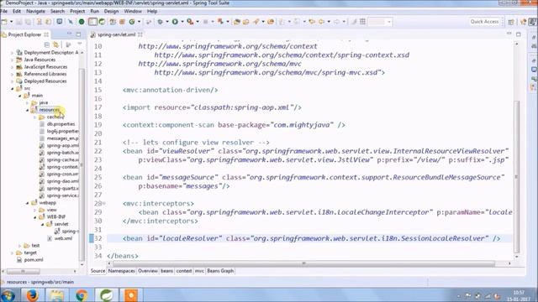The height and width of the screenshot is (302, 538).
Task: Switch to the Source editor tab
Action: pos(98,271)
